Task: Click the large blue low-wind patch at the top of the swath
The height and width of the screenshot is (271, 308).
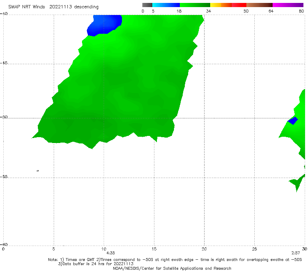Action: tap(105, 25)
